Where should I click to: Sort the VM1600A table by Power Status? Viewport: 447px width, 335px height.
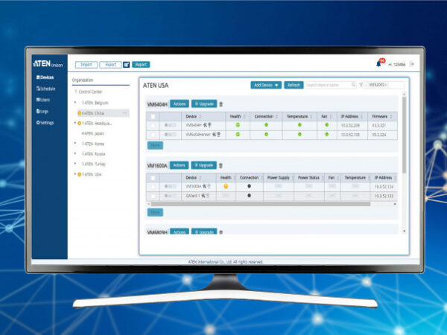tap(323, 178)
